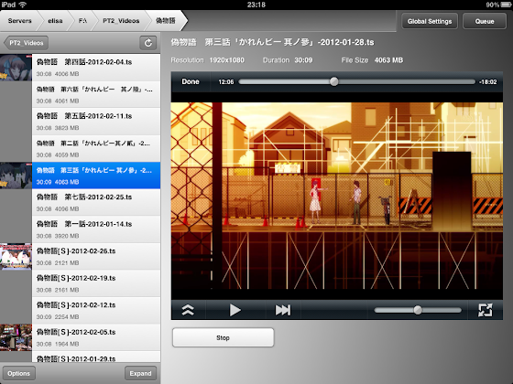Click the remaining time -18:02 label

coord(487,82)
